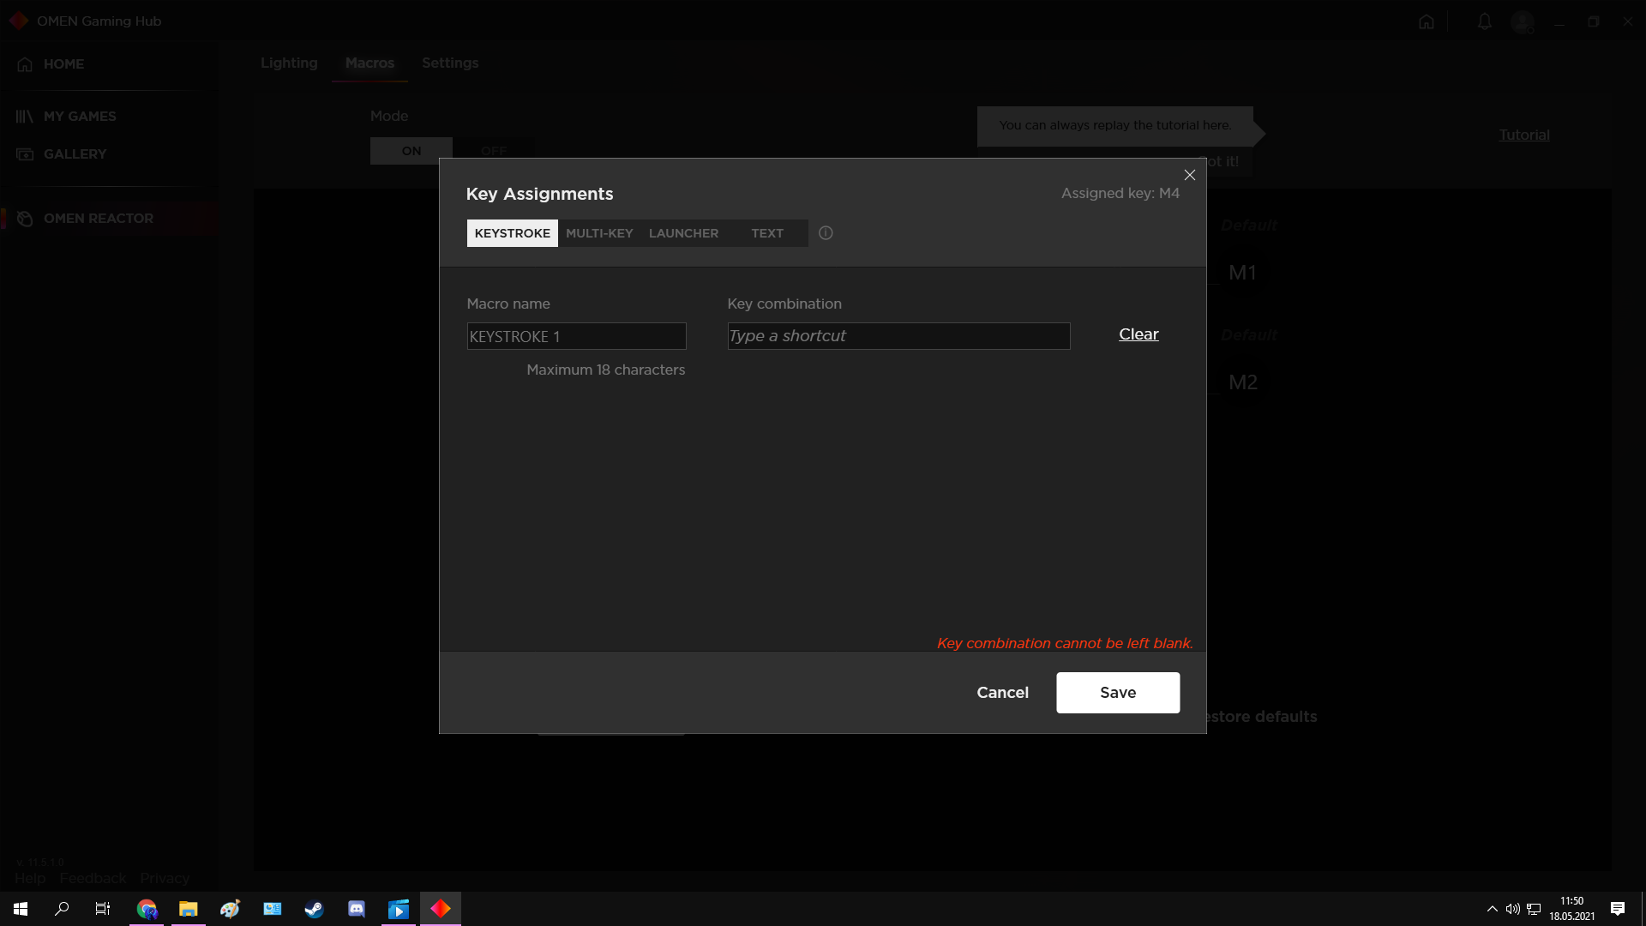Open the Windows Start menu
The image size is (1646, 926).
click(x=21, y=909)
